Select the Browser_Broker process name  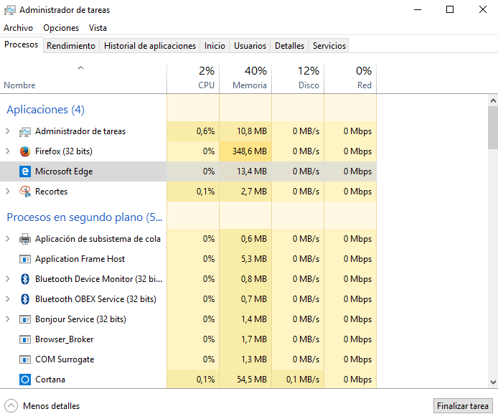[x=65, y=339]
